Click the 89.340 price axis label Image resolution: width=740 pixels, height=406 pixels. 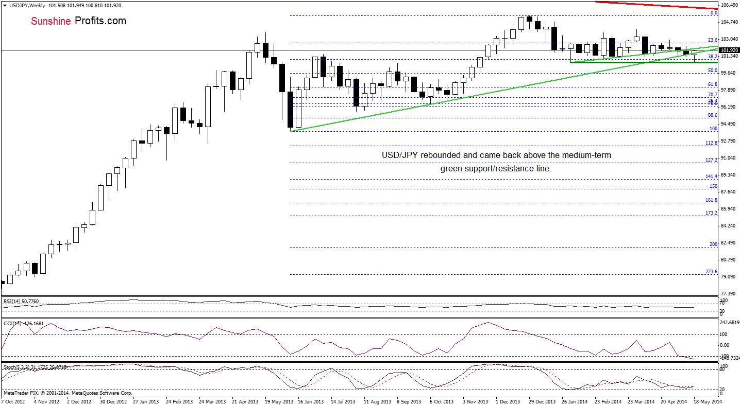tap(729, 175)
